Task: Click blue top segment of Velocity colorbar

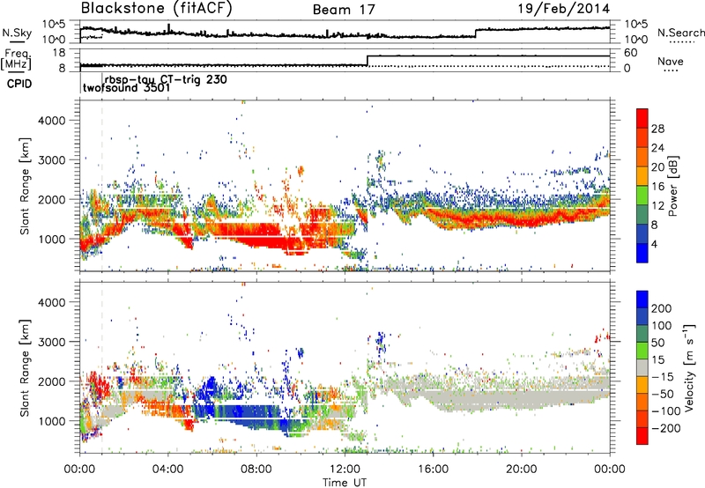Action: coord(642,299)
